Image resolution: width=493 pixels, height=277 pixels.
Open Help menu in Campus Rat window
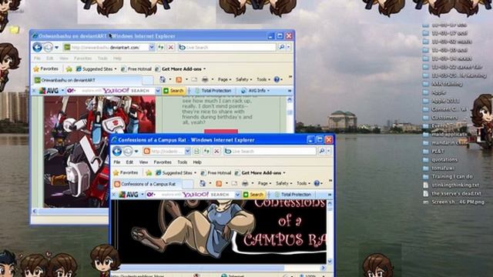coord(197,162)
